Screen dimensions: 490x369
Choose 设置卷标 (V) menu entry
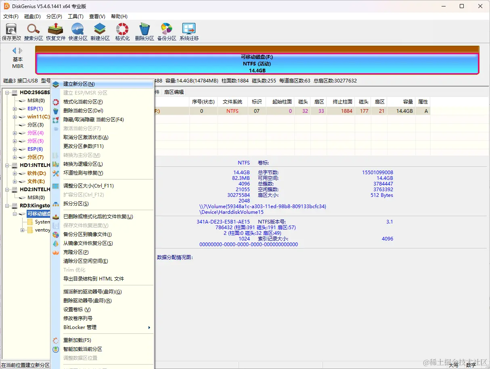pyautogui.click(x=102, y=310)
